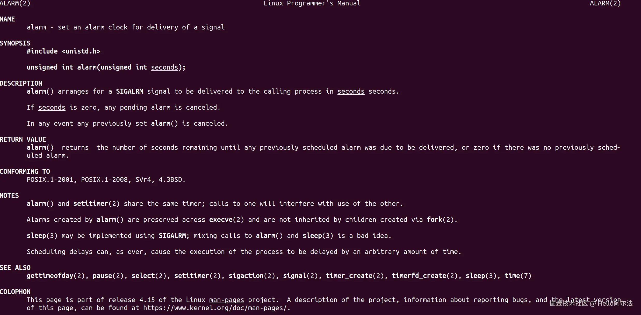
Task: Click the underlined 'man-pages' project text
Action: 226,300
